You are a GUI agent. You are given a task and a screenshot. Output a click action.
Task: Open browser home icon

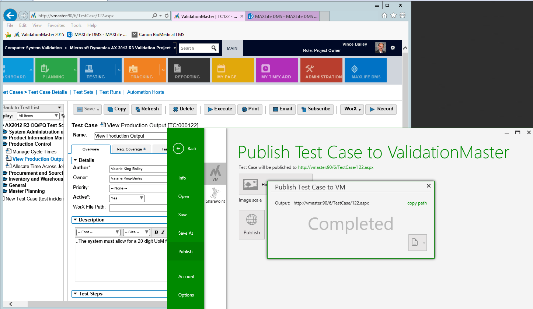coord(384,15)
